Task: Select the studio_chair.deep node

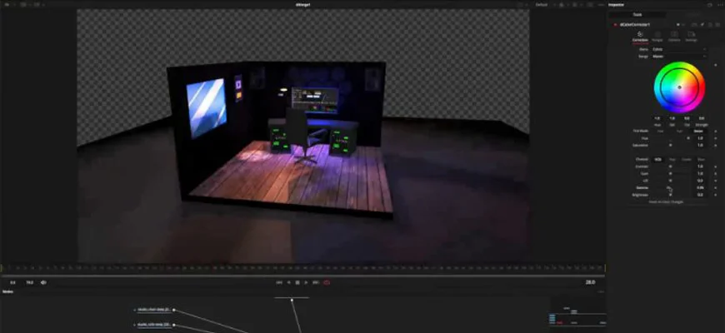Action: [154, 310]
